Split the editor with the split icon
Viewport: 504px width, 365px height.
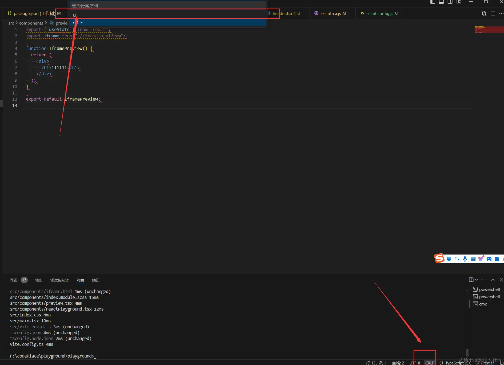(493, 13)
